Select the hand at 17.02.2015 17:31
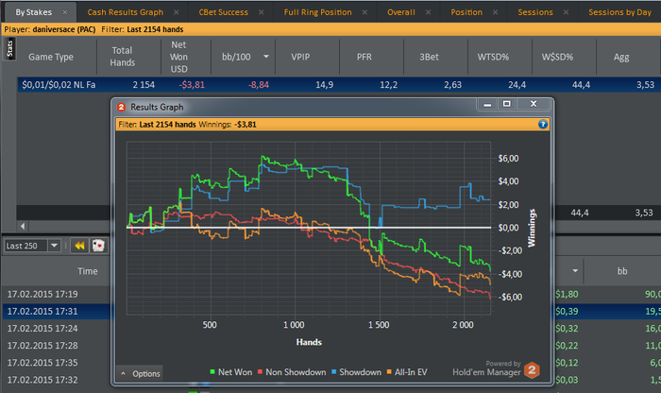This screenshot has height=393, width=661. pos(42,311)
